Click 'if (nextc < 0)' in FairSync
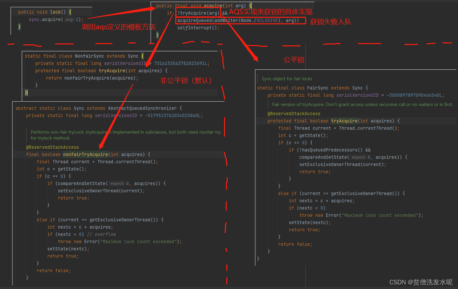The width and height of the screenshot is (458, 289). tap(307, 208)
